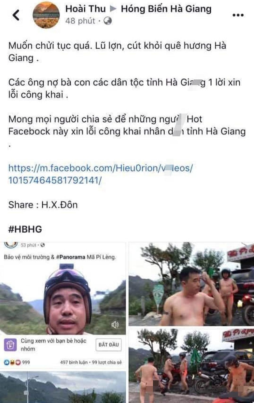Open Hoài Thu's profile picture
The image size is (254, 403).
(46, 15)
